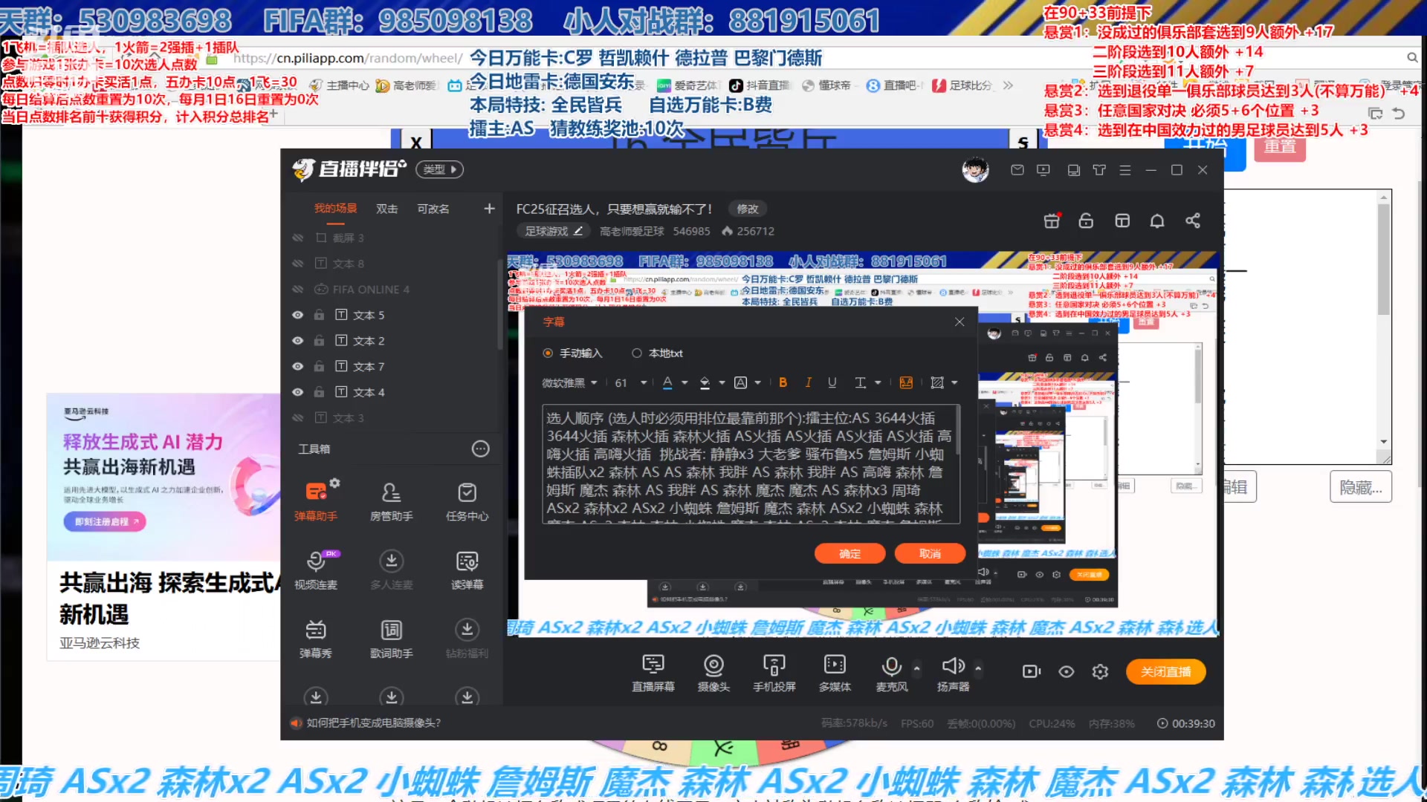Viewport: 1427px width, 802px height.
Task: Add a 摄像头 camera source
Action: 713,672
